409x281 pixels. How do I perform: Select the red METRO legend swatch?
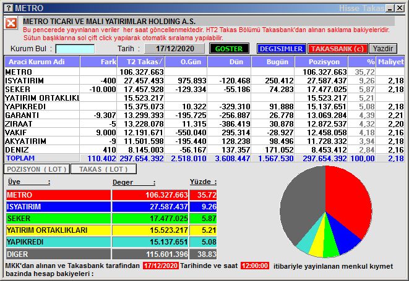point(58,195)
